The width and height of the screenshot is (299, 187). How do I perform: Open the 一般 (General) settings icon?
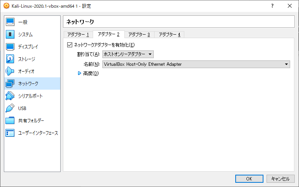pyautogui.click(x=10, y=22)
